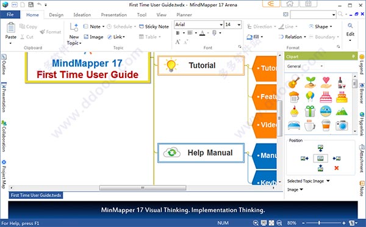This screenshot has height=227, width=366.
Task: Open the Project Map side panel
Action: [x=4, y=175]
